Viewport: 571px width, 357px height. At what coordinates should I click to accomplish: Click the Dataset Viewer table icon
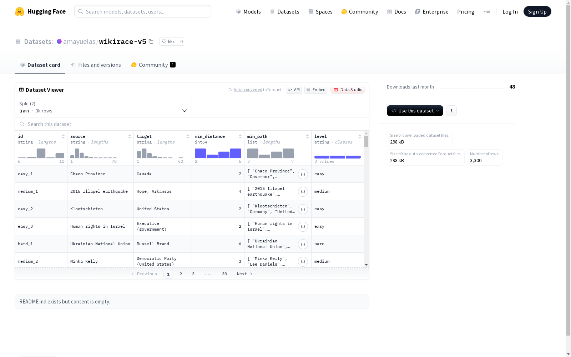(21, 90)
